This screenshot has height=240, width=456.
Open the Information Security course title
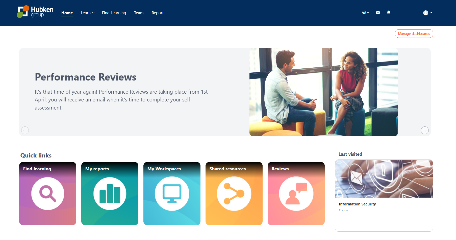pos(357,204)
